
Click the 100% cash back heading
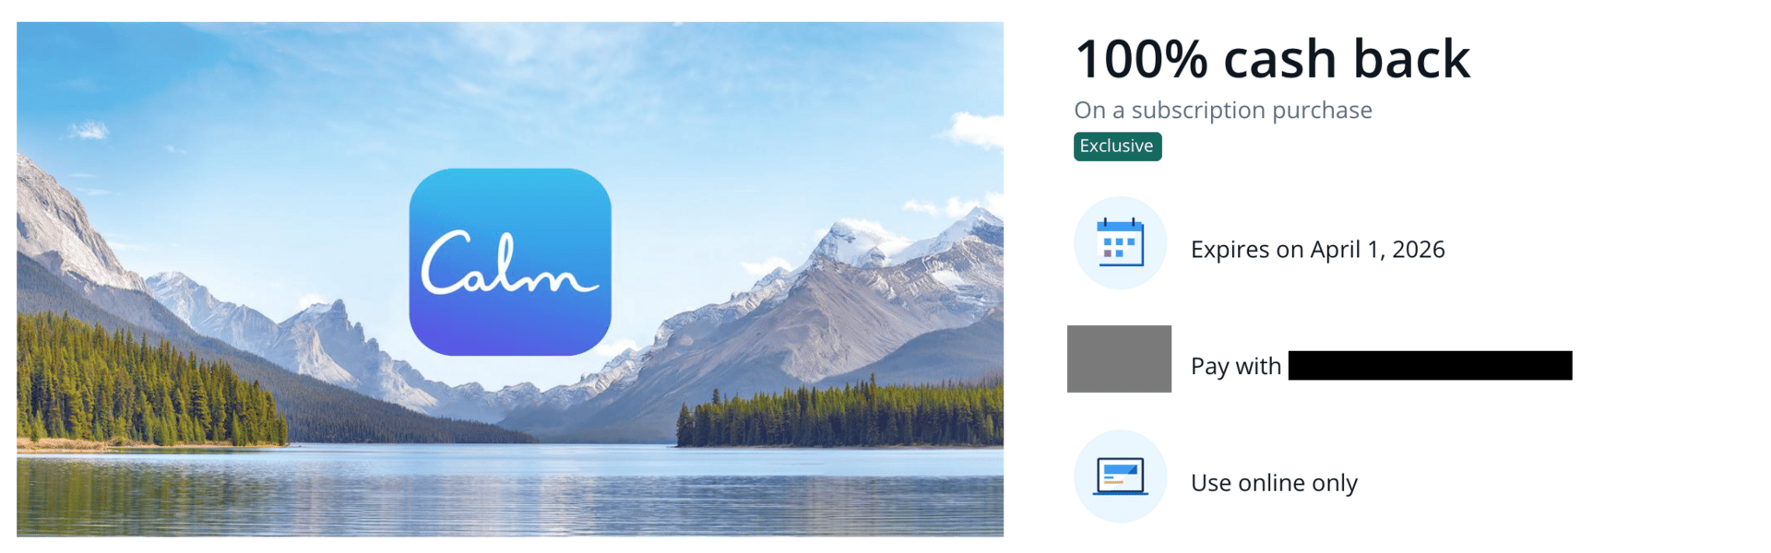click(1272, 59)
